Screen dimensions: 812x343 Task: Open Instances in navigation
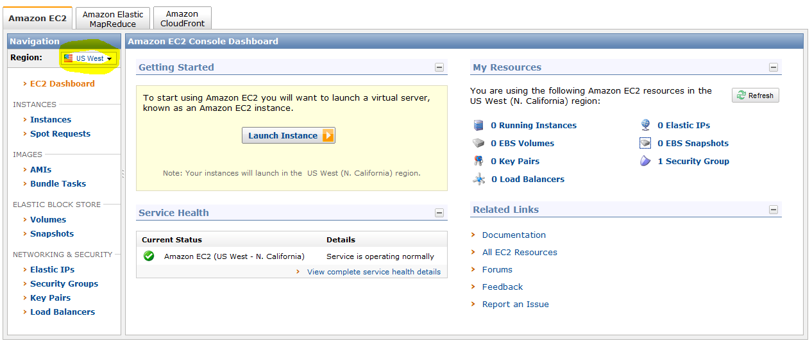pos(51,120)
